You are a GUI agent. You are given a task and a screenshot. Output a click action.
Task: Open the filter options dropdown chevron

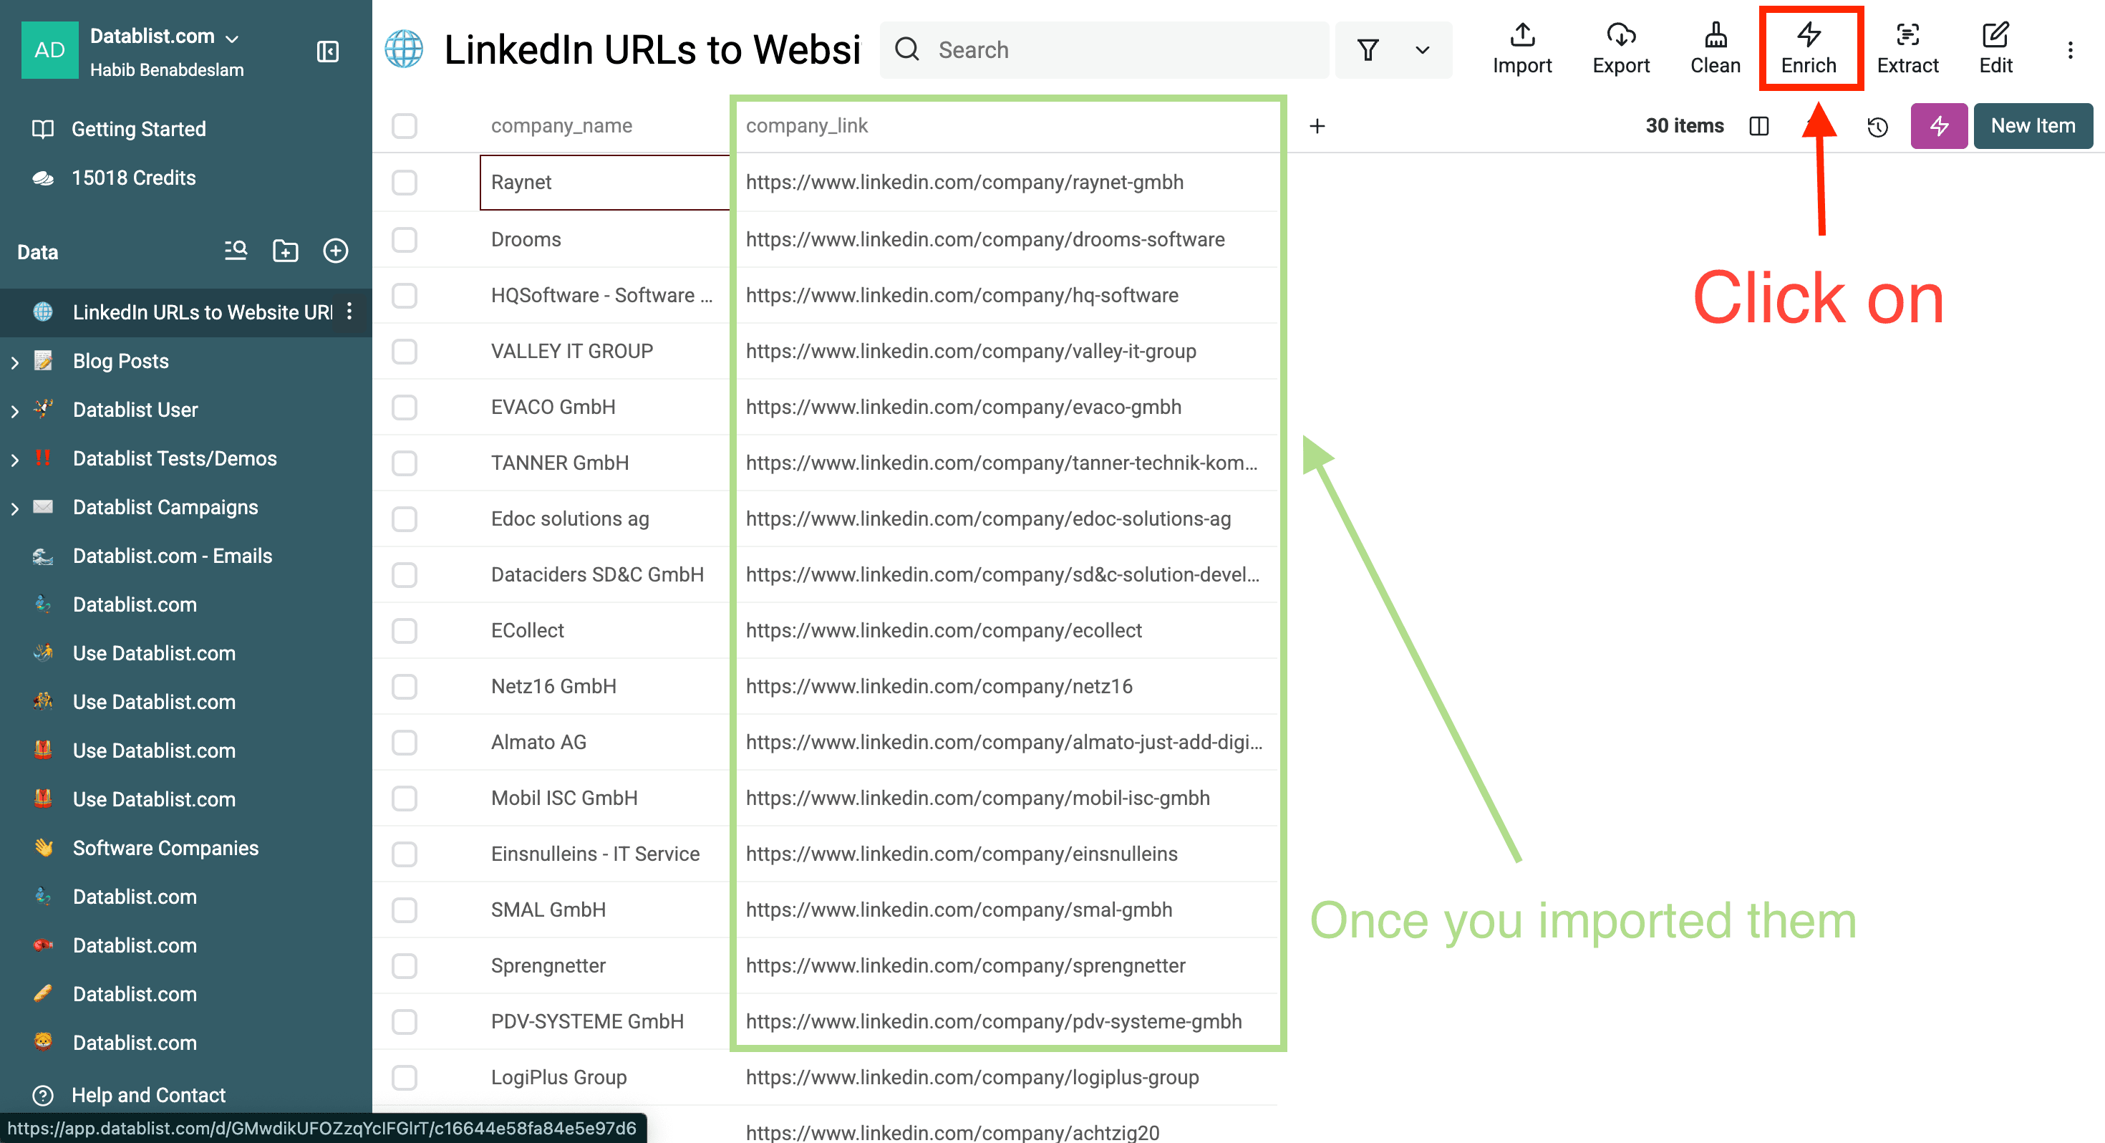[1422, 50]
